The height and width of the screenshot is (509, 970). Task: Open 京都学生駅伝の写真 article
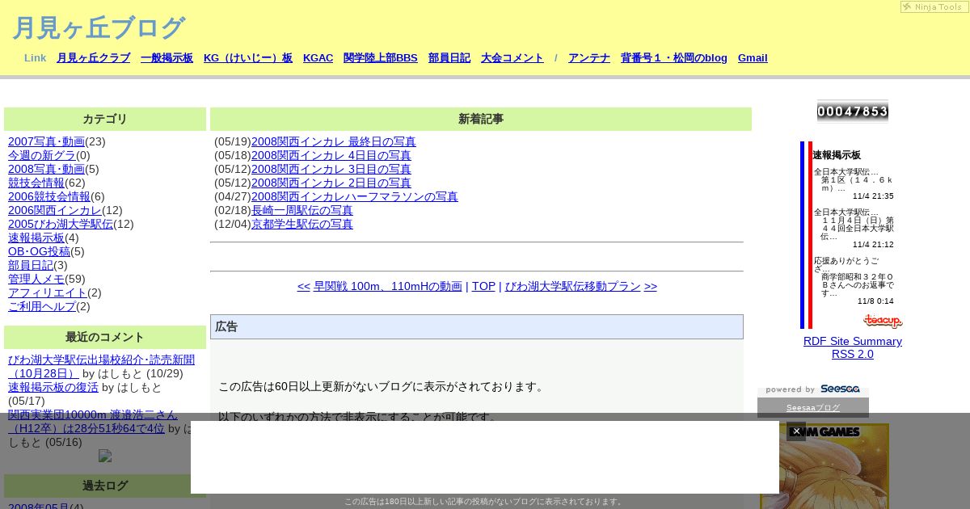302,224
